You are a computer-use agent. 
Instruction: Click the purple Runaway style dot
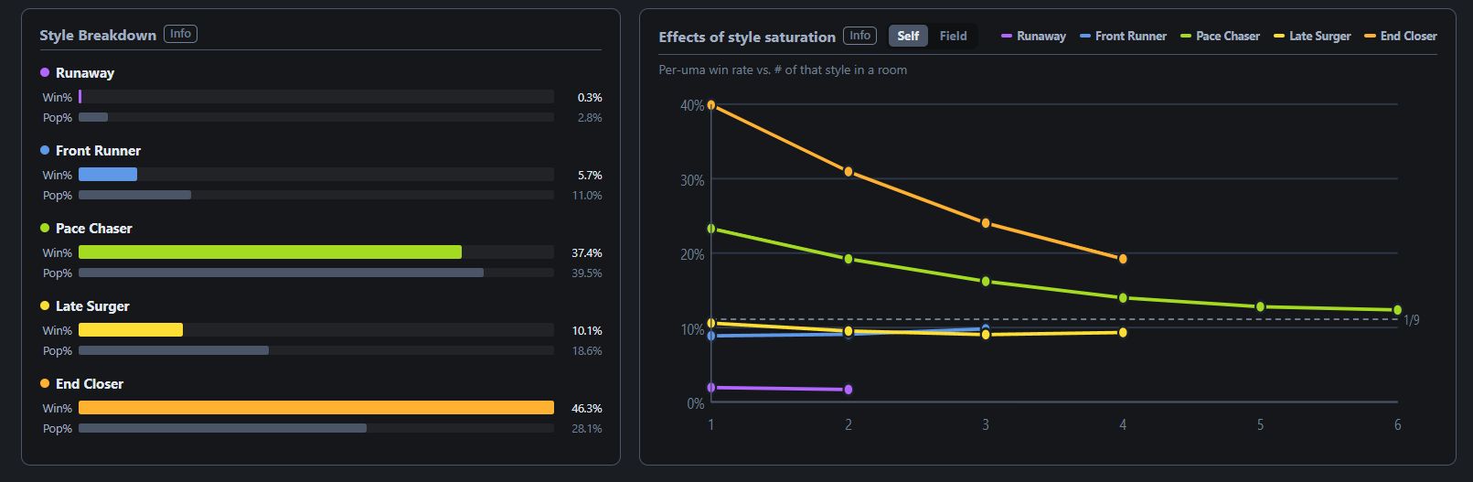coord(45,72)
